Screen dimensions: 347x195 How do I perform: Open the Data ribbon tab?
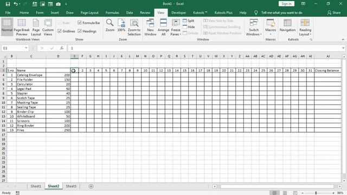(130, 13)
